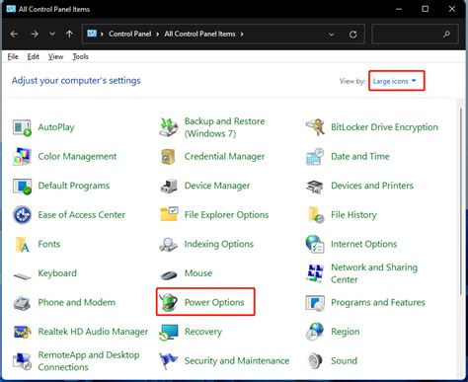This screenshot has width=468, height=382.
Task: Open the Programs and Features link text
Action: pyautogui.click(x=378, y=302)
